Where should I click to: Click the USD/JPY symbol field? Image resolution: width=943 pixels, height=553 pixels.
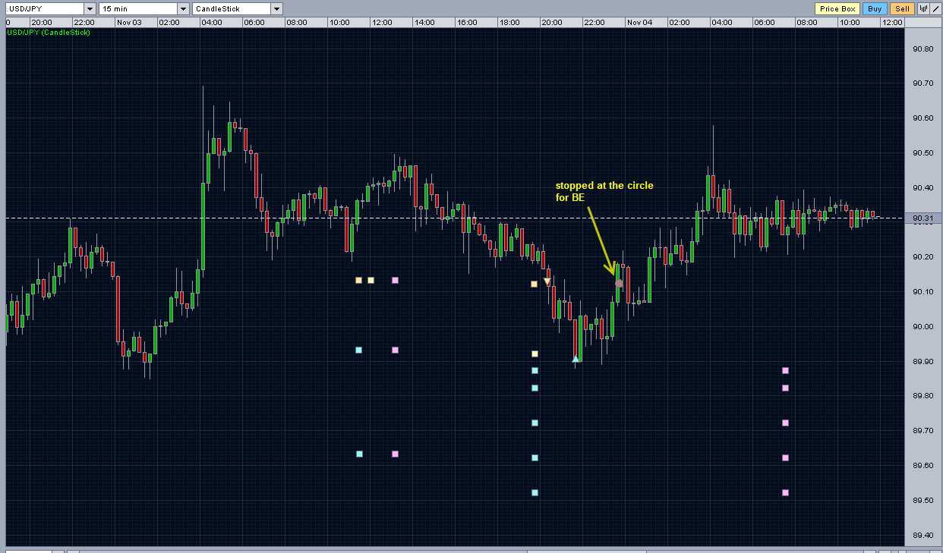click(44, 9)
